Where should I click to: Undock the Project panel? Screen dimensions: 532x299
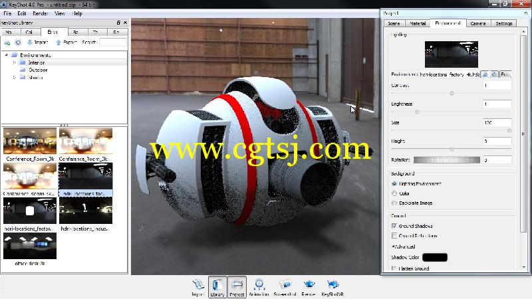(x=525, y=13)
